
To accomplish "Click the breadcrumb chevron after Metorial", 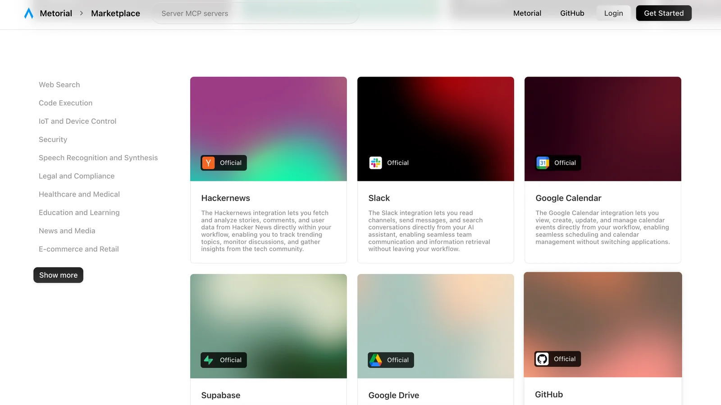I will 82,13.
